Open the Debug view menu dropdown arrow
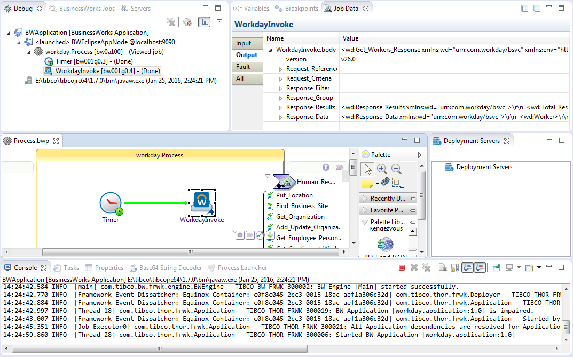This screenshot has width=573, height=357. (219, 21)
